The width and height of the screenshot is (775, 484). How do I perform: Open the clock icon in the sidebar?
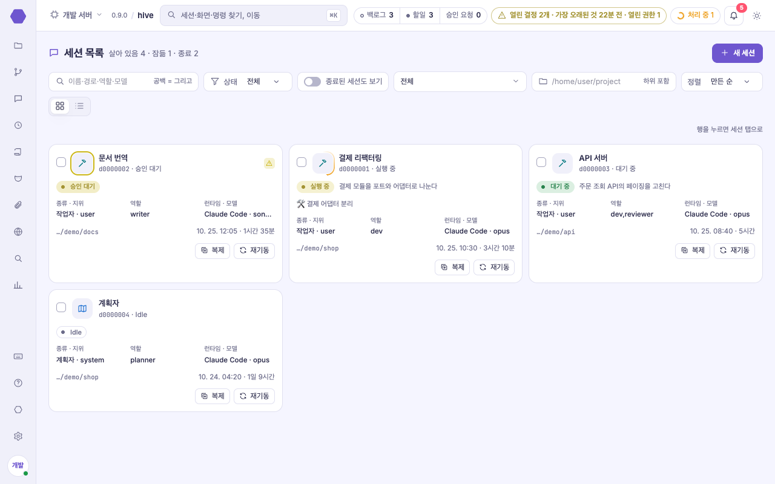coord(18,125)
